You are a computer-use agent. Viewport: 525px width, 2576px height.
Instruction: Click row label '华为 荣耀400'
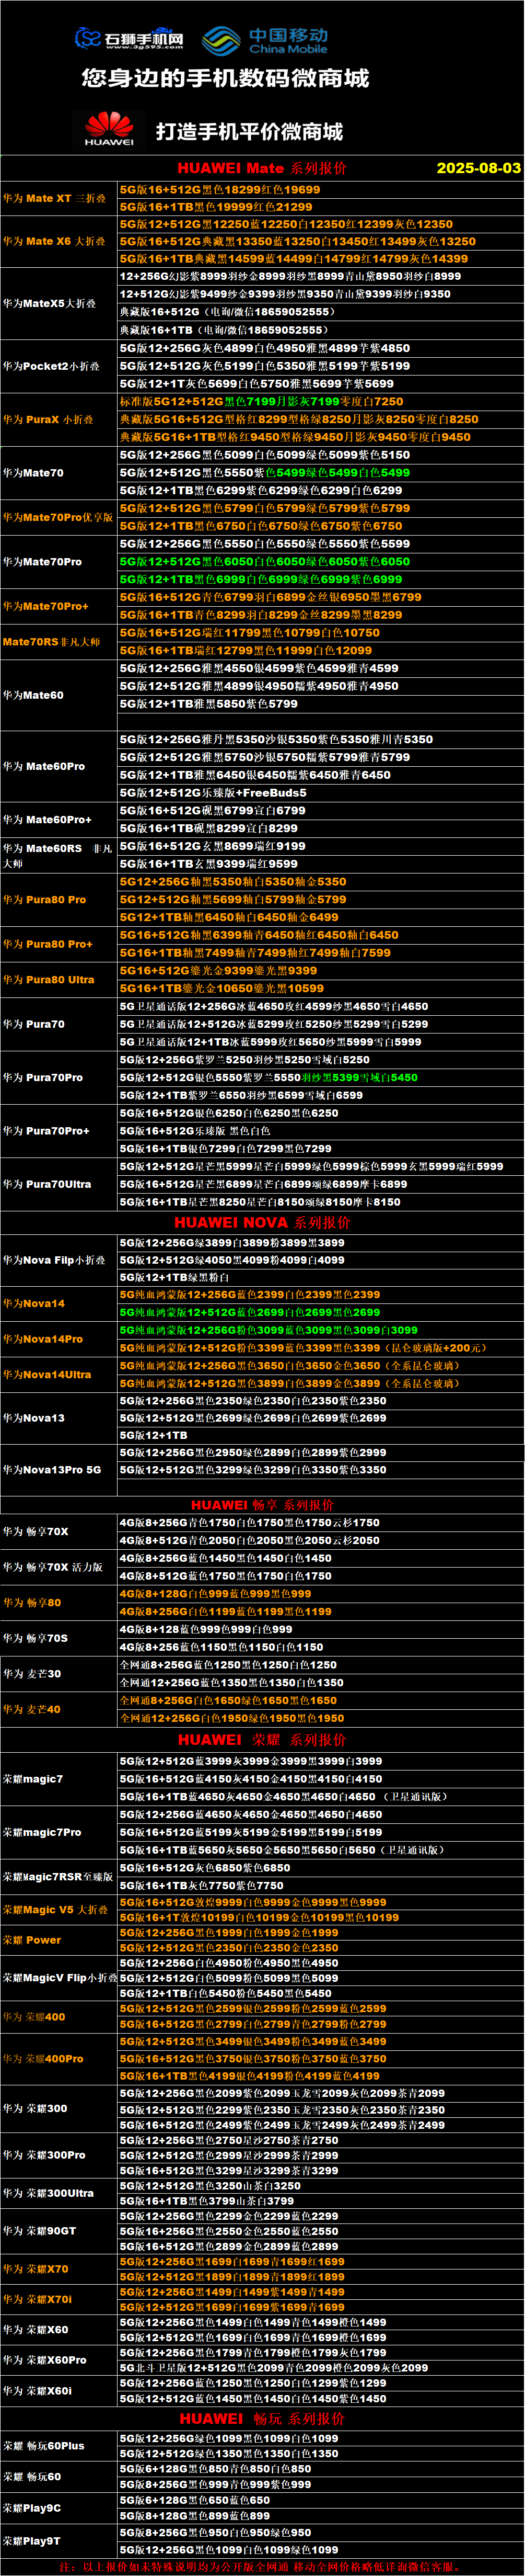34,2016
